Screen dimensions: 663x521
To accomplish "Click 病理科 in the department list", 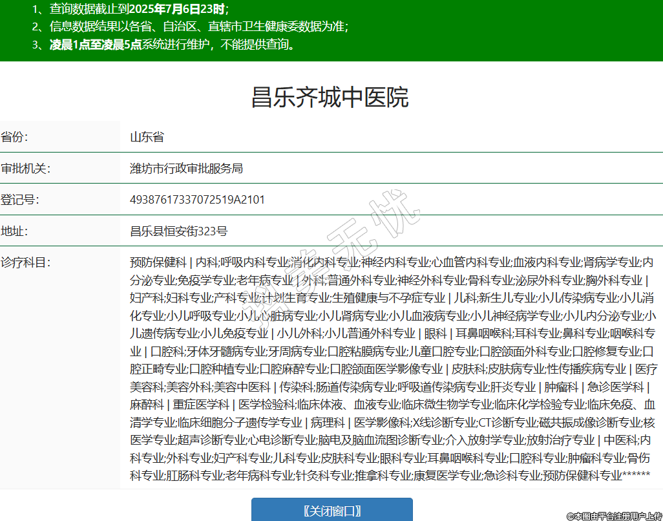I will pyautogui.click(x=328, y=423).
